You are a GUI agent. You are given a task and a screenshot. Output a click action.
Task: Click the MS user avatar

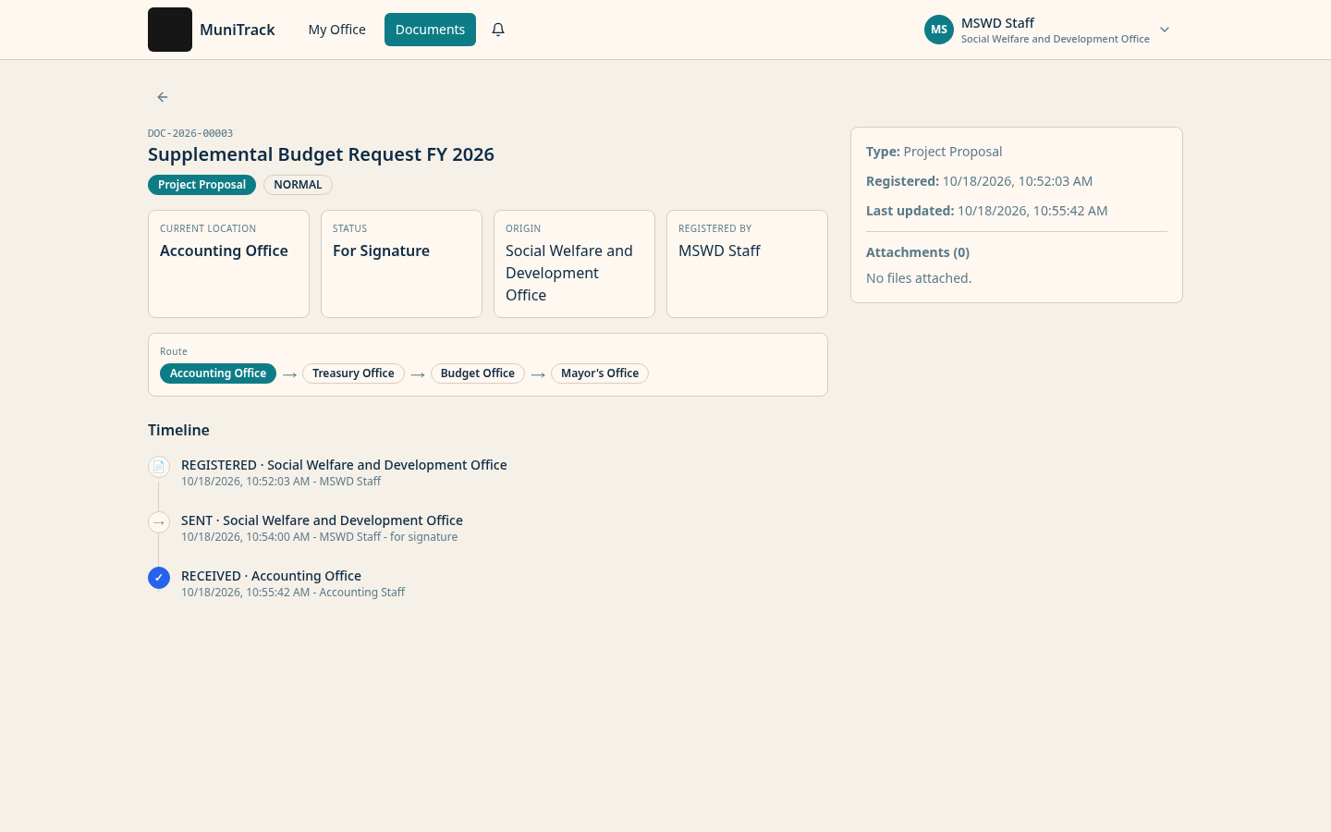(939, 30)
